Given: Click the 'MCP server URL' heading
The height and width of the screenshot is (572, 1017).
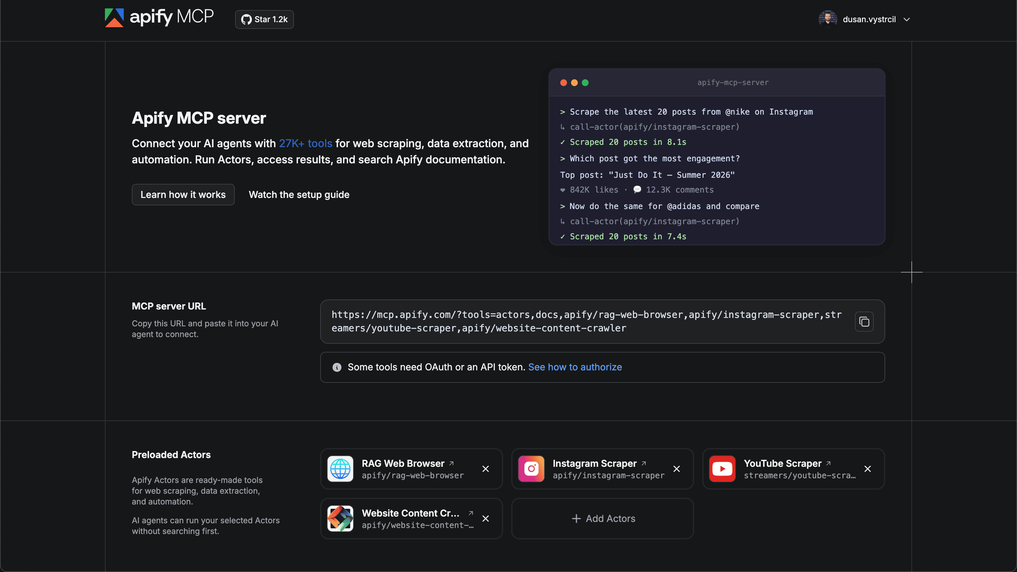Looking at the screenshot, I should pyautogui.click(x=168, y=306).
